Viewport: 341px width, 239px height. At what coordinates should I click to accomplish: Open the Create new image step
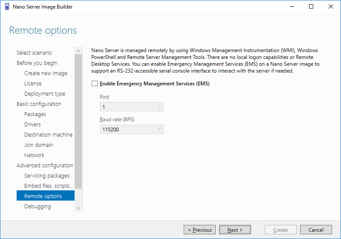46,73
